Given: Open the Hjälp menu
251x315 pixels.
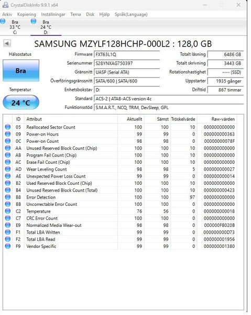Looking at the screenshot, I should point(104,14).
